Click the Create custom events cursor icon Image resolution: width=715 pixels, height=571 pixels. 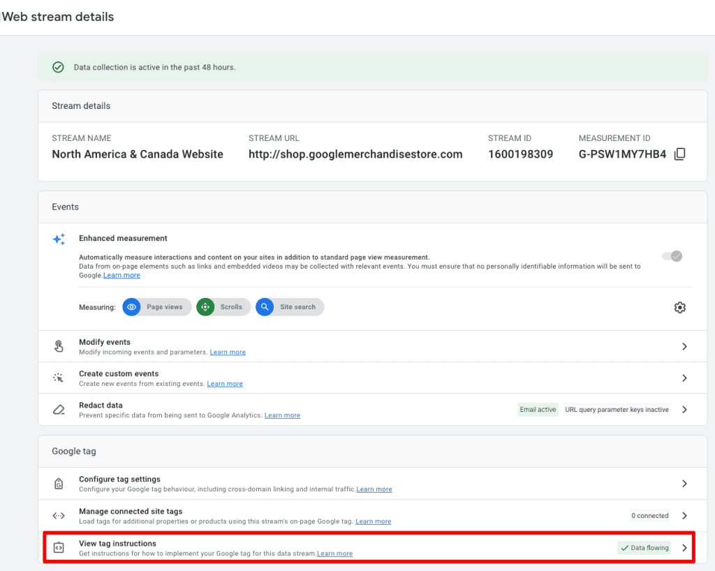[59, 378]
